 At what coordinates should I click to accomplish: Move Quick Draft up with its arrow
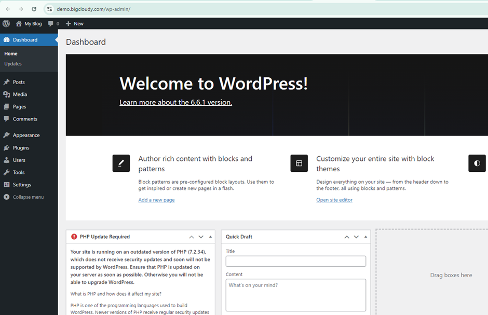pyautogui.click(x=346, y=237)
